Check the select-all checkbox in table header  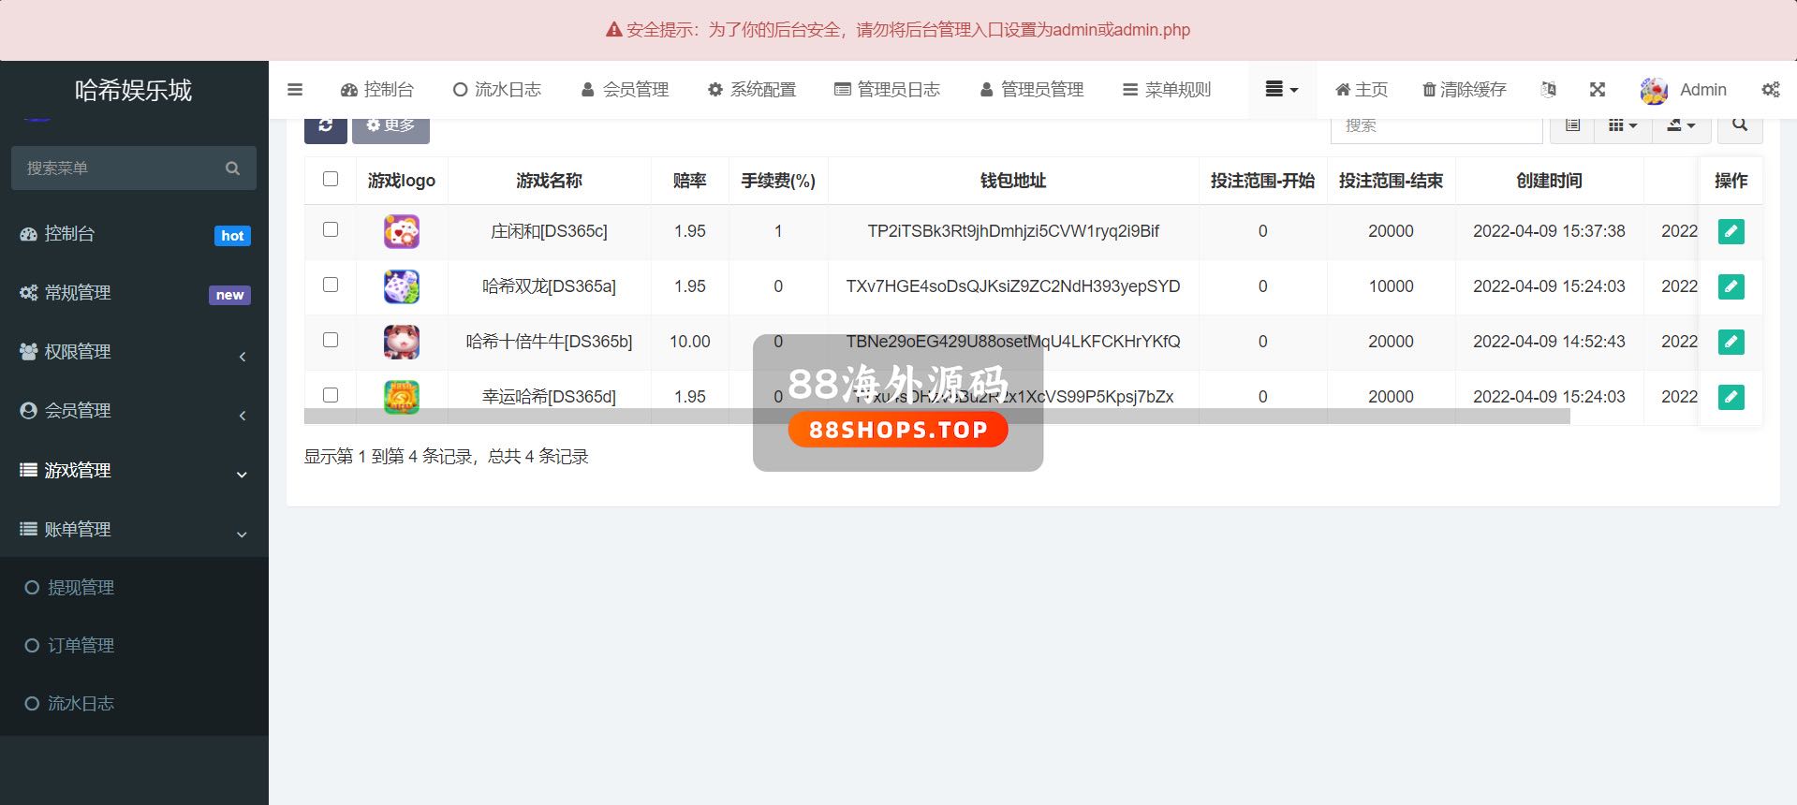pos(331,179)
